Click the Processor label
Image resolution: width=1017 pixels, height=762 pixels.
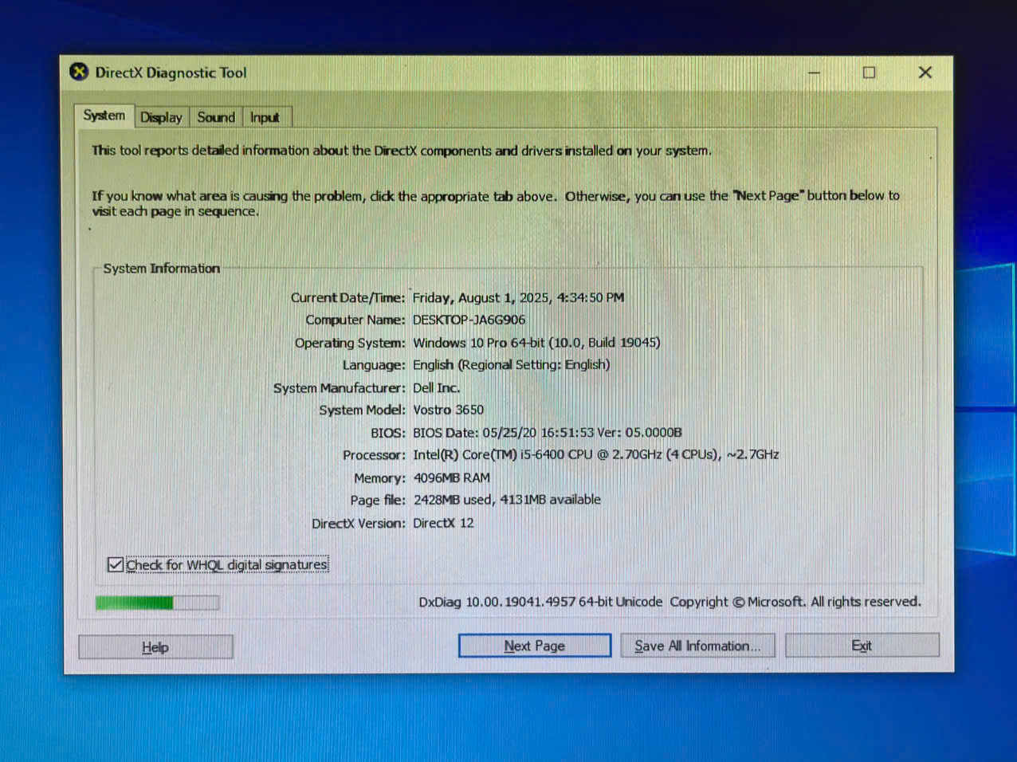[374, 455]
